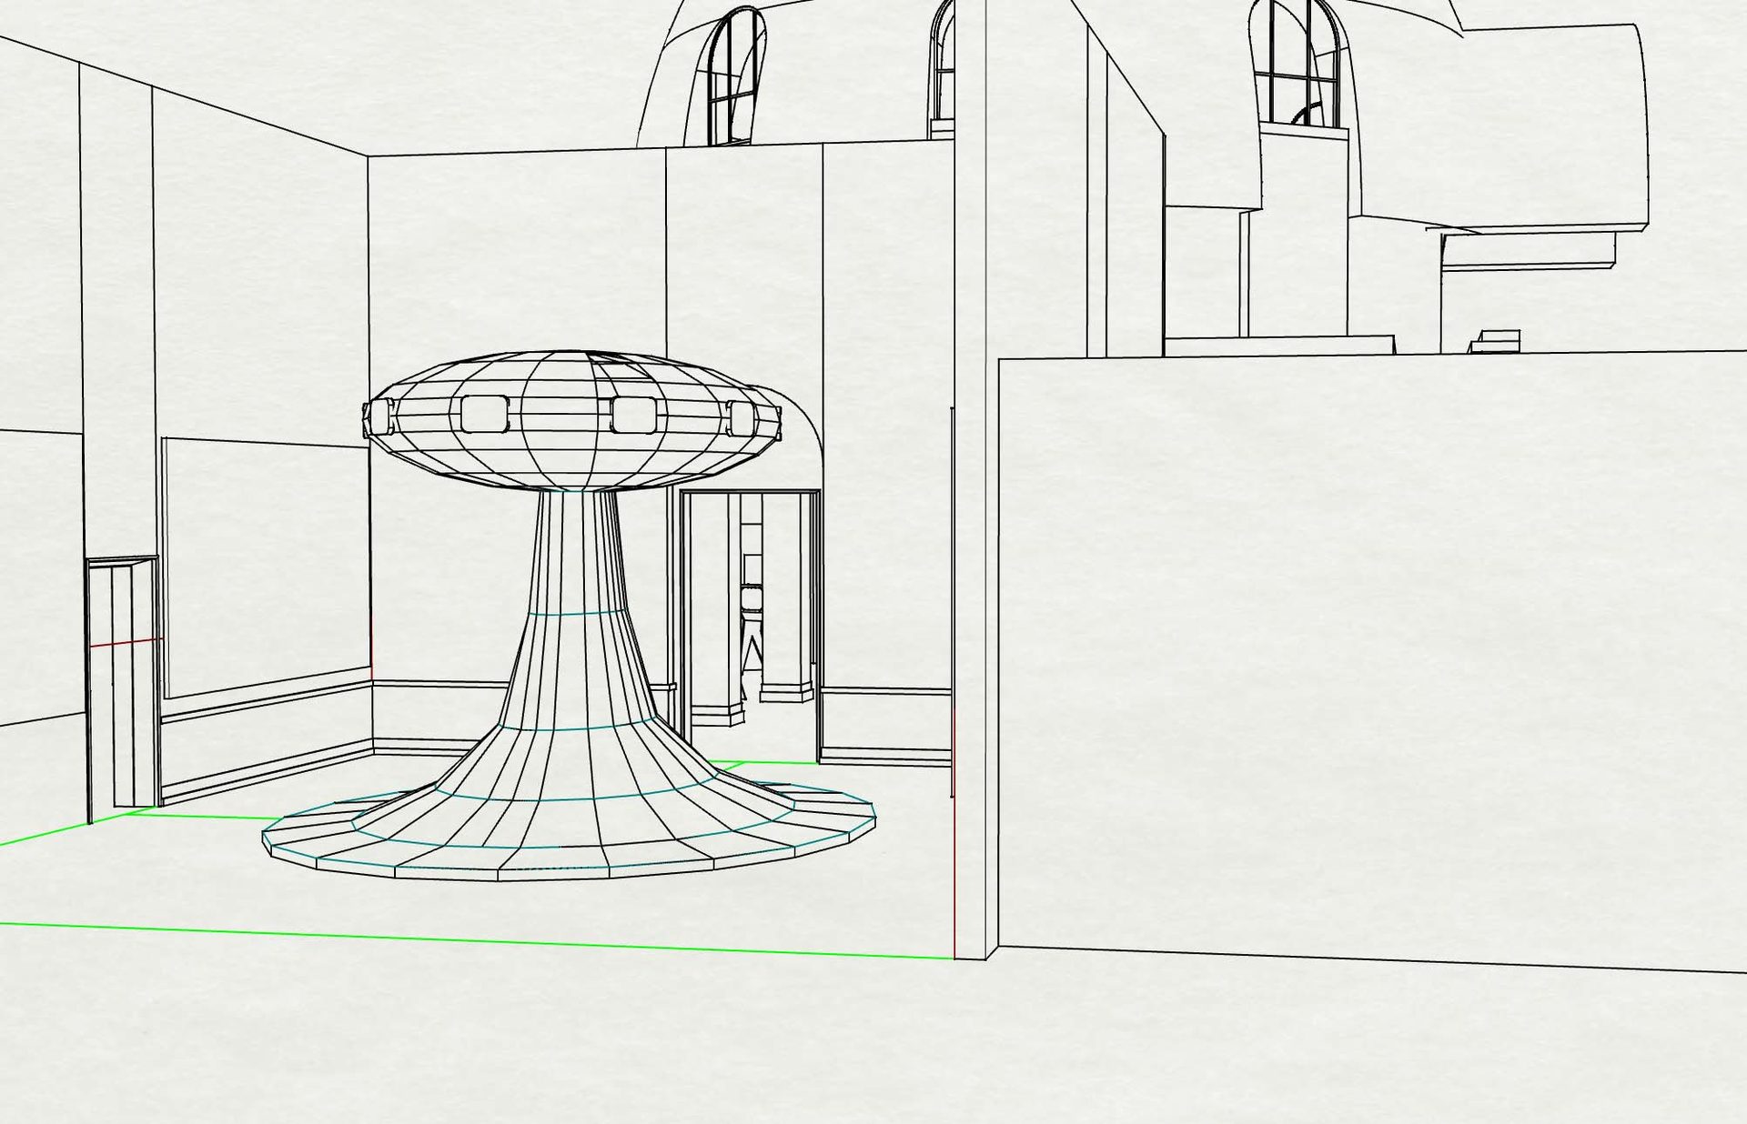
Task: Click the second-from-left square window on the saucer
Action: [483, 414]
